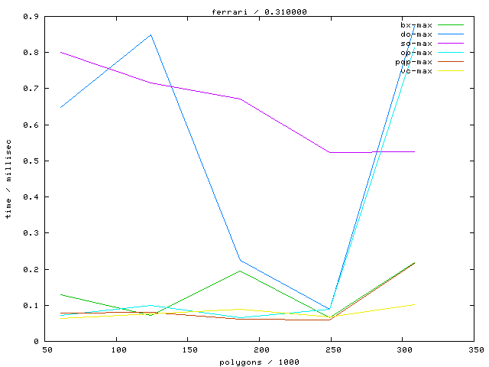The image size is (489, 367).
Task: Click the bx-max peak near 0.2 at 185 polygons
Action: click(x=240, y=271)
